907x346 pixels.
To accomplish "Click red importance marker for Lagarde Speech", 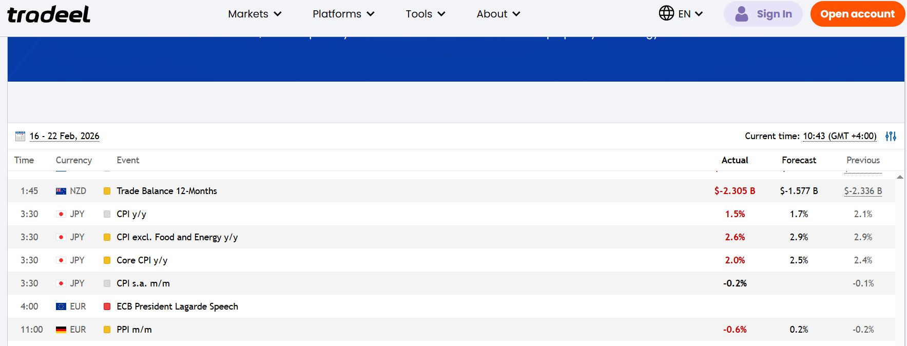I will point(107,306).
